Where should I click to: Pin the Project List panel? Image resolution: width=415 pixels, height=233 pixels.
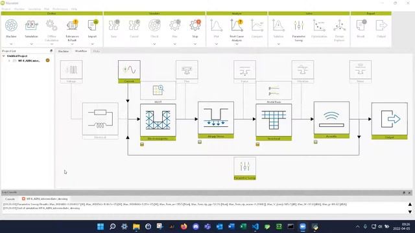51,50
